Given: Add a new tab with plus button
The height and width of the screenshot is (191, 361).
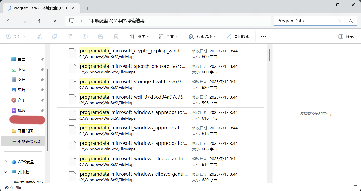Looking at the screenshot, I should (x=87, y=8).
